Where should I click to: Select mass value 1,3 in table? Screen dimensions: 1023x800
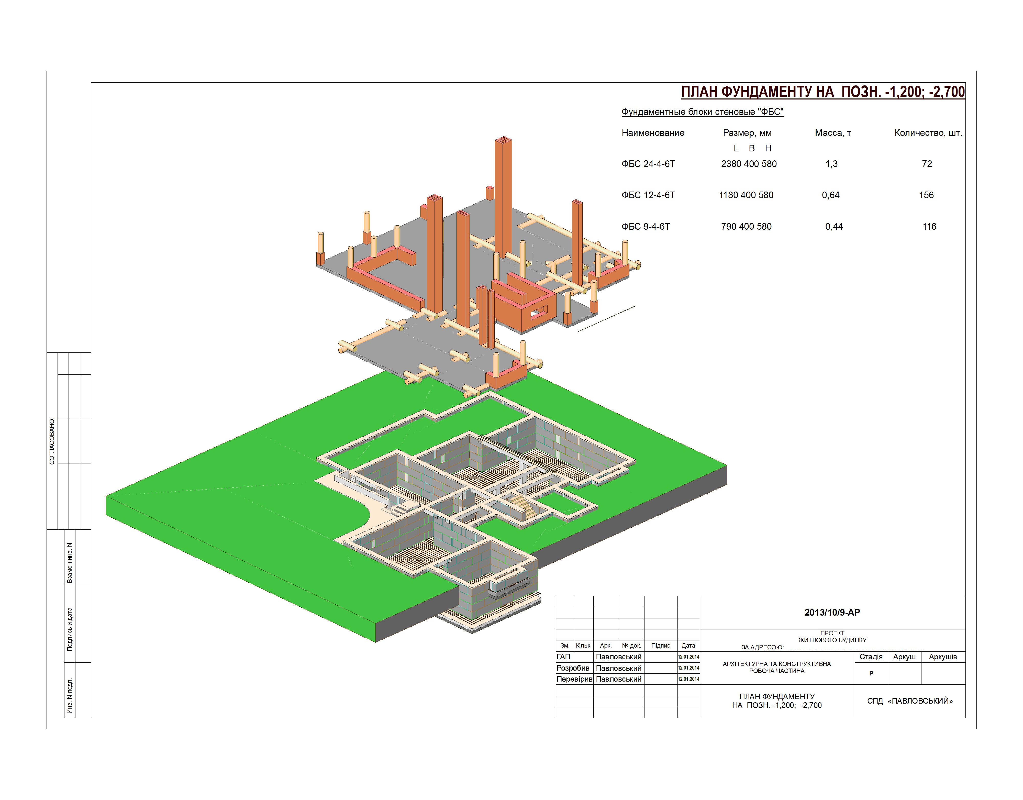[x=831, y=164]
